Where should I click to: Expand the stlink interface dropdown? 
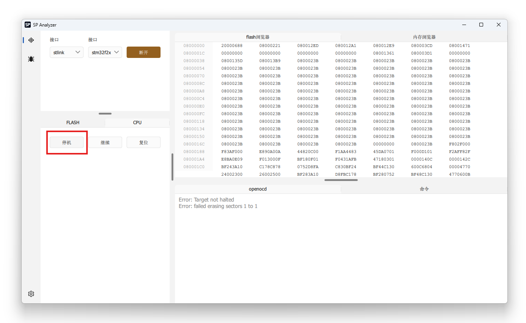click(x=66, y=52)
